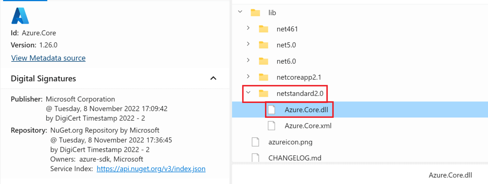The width and height of the screenshot is (488, 184).
Task: Collapse the Digital Signatures section
Action: [213, 78]
